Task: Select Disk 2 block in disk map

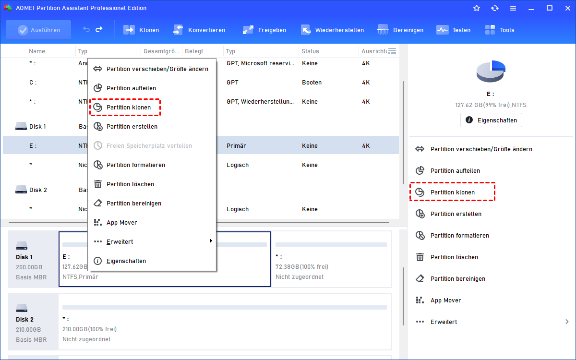Action: (x=33, y=321)
